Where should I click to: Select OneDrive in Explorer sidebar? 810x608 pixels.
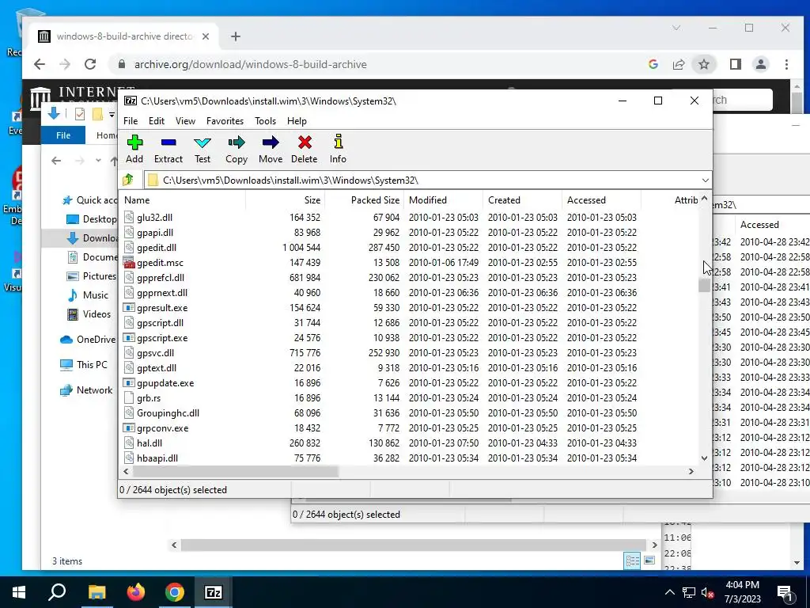point(88,340)
